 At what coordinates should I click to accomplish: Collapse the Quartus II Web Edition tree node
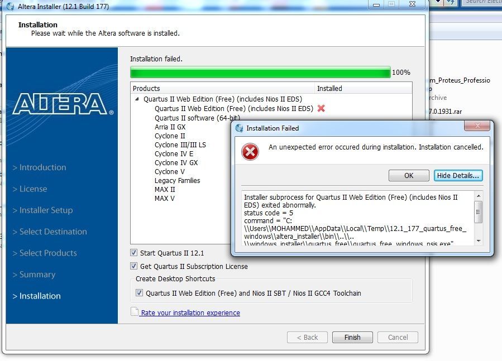(x=137, y=99)
